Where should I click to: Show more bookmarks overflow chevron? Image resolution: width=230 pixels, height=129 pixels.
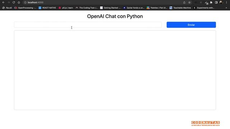coord(226,8)
